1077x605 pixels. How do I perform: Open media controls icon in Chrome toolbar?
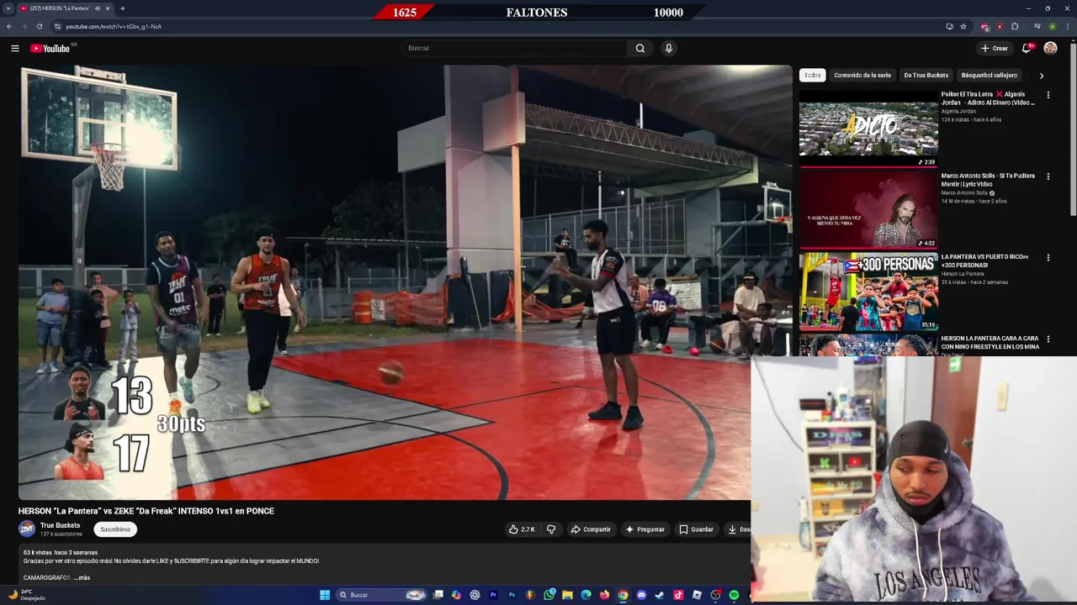[x=1037, y=26]
